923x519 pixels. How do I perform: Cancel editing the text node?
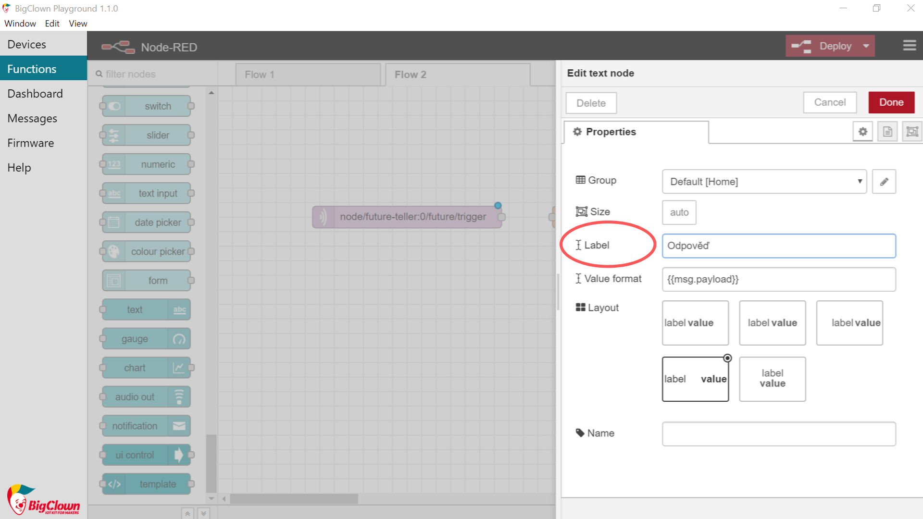click(830, 102)
